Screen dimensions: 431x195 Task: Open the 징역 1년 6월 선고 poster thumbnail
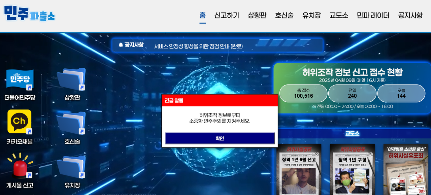[x=299, y=169]
